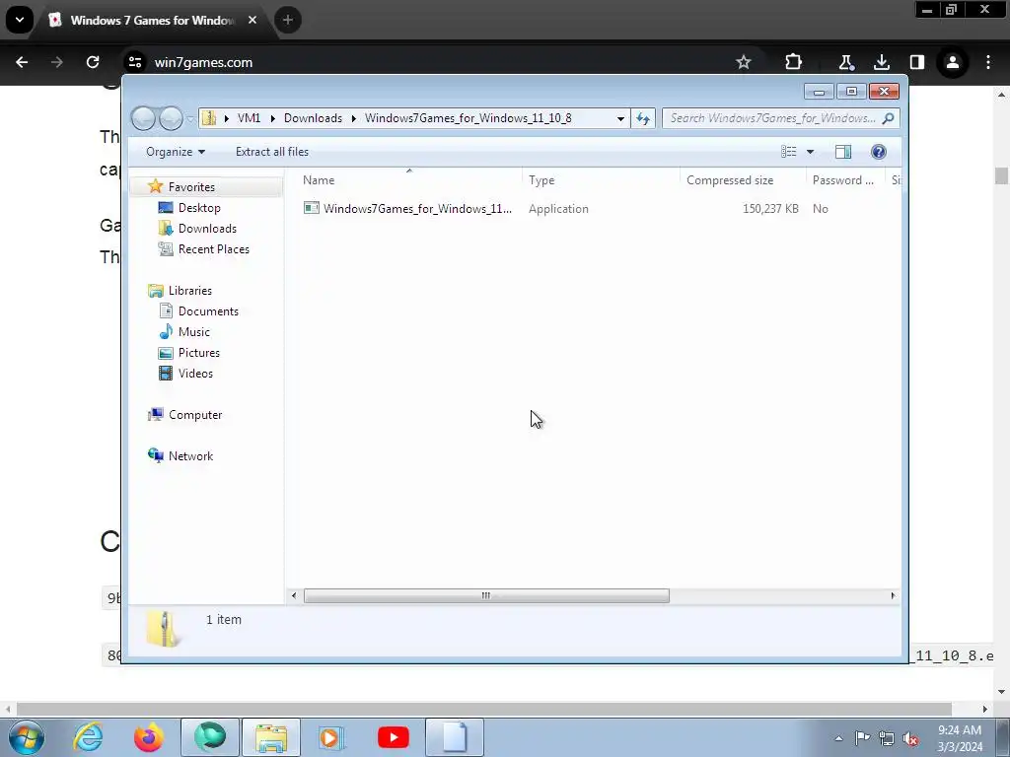This screenshot has width=1010, height=757.
Task: Open more view options dropdown arrow
Action: coord(811,152)
